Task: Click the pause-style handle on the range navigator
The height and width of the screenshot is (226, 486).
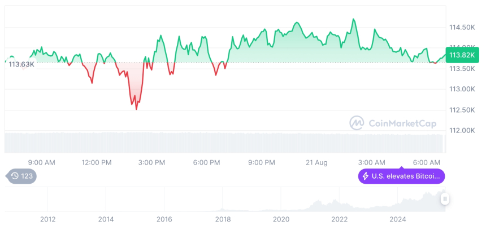Action: tap(445, 198)
